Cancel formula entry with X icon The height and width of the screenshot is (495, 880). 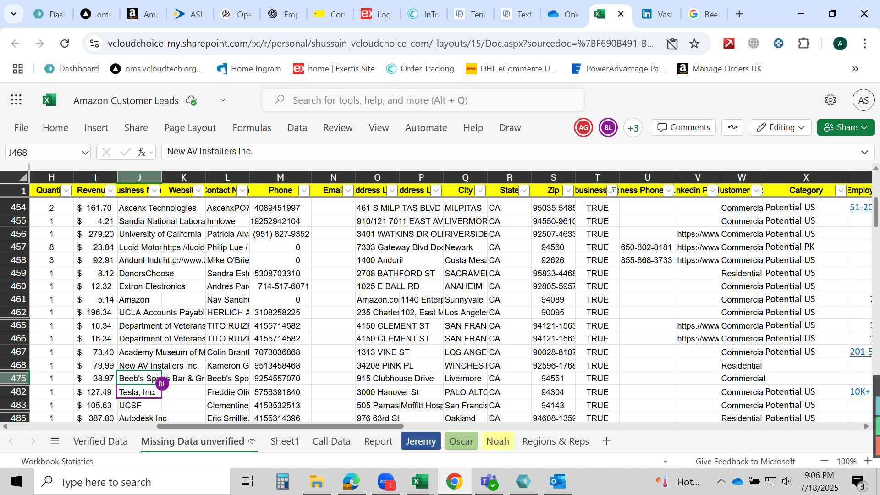pos(106,152)
